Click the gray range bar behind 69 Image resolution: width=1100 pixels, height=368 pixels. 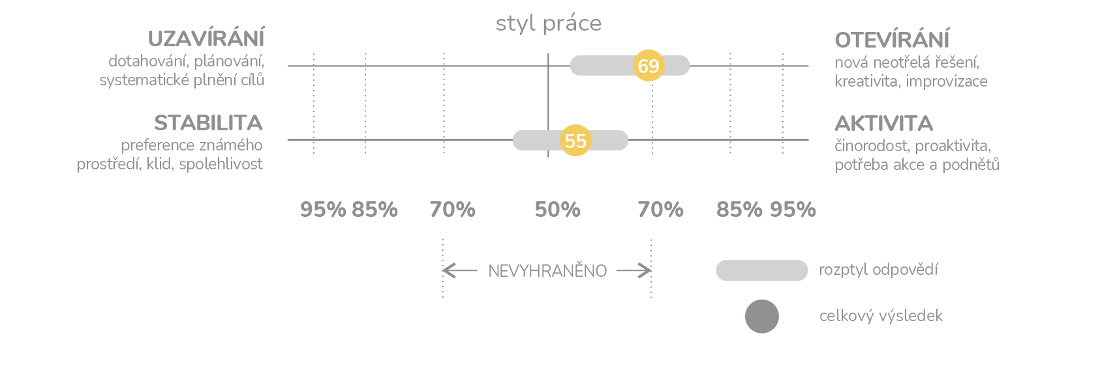630,66
